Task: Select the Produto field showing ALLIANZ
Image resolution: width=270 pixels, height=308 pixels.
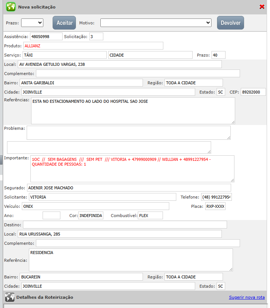Action: [93, 46]
